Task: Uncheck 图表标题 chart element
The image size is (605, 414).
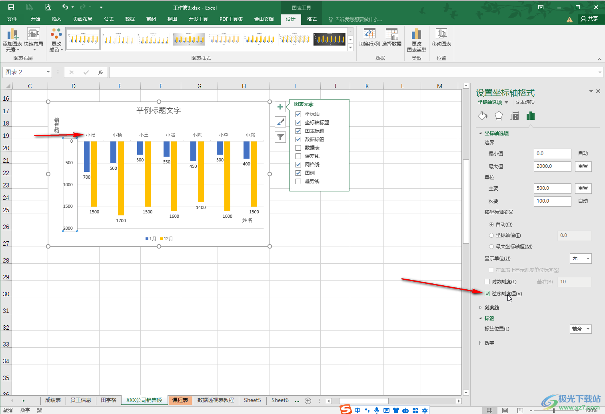Action: pos(298,131)
